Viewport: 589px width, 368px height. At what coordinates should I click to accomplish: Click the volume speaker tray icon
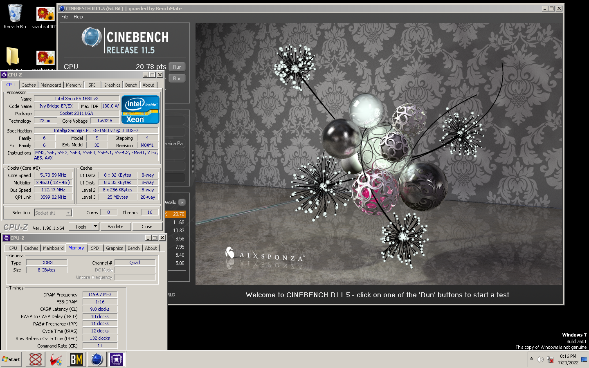tap(540, 359)
